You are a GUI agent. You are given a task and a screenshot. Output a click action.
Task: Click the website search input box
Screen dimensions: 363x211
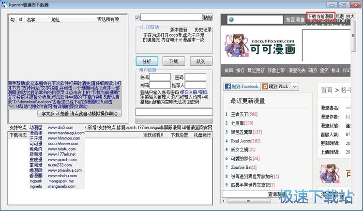point(255,20)
